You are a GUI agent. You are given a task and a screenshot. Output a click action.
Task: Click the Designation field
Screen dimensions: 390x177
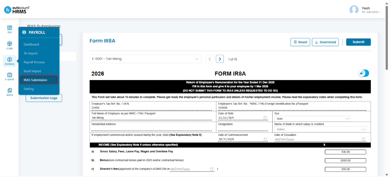(242, 129)
